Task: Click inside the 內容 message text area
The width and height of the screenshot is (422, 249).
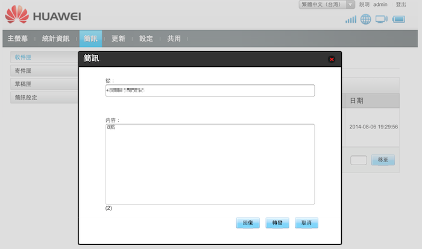Action: click(x=210, y=164)
